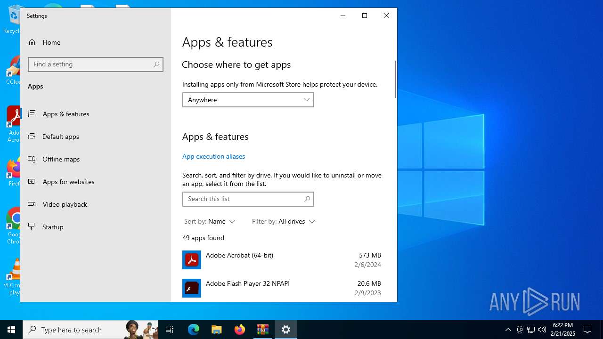Click Settings window vertical scrollbar
The height and width of the screenshot is (339, 603).
pos(395,80)
